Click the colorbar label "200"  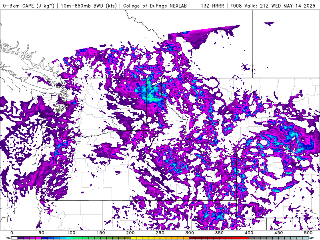point(130,233)
